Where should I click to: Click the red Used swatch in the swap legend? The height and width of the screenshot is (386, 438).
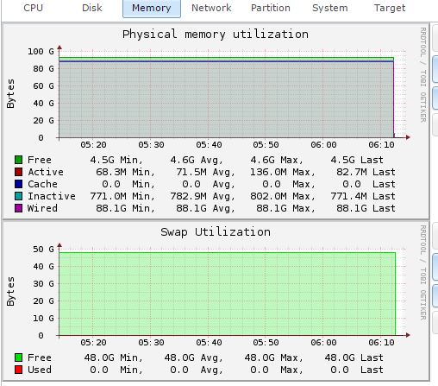tap(18, 370)
